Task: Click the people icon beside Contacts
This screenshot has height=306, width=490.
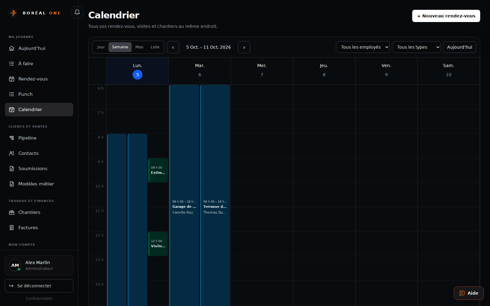Action: coord(12,153)
